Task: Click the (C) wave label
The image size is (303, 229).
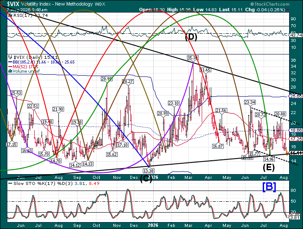Action: (x=146, y=179)
